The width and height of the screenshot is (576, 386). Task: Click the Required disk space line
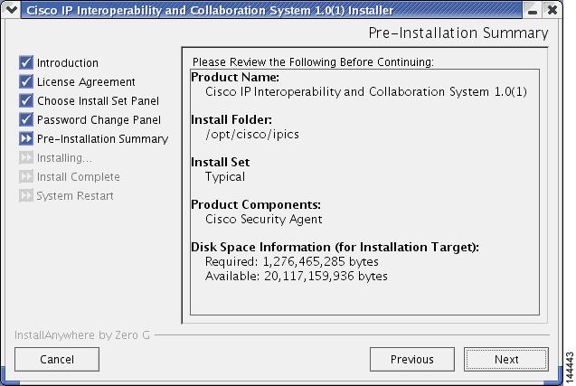[x=292, y=261]
